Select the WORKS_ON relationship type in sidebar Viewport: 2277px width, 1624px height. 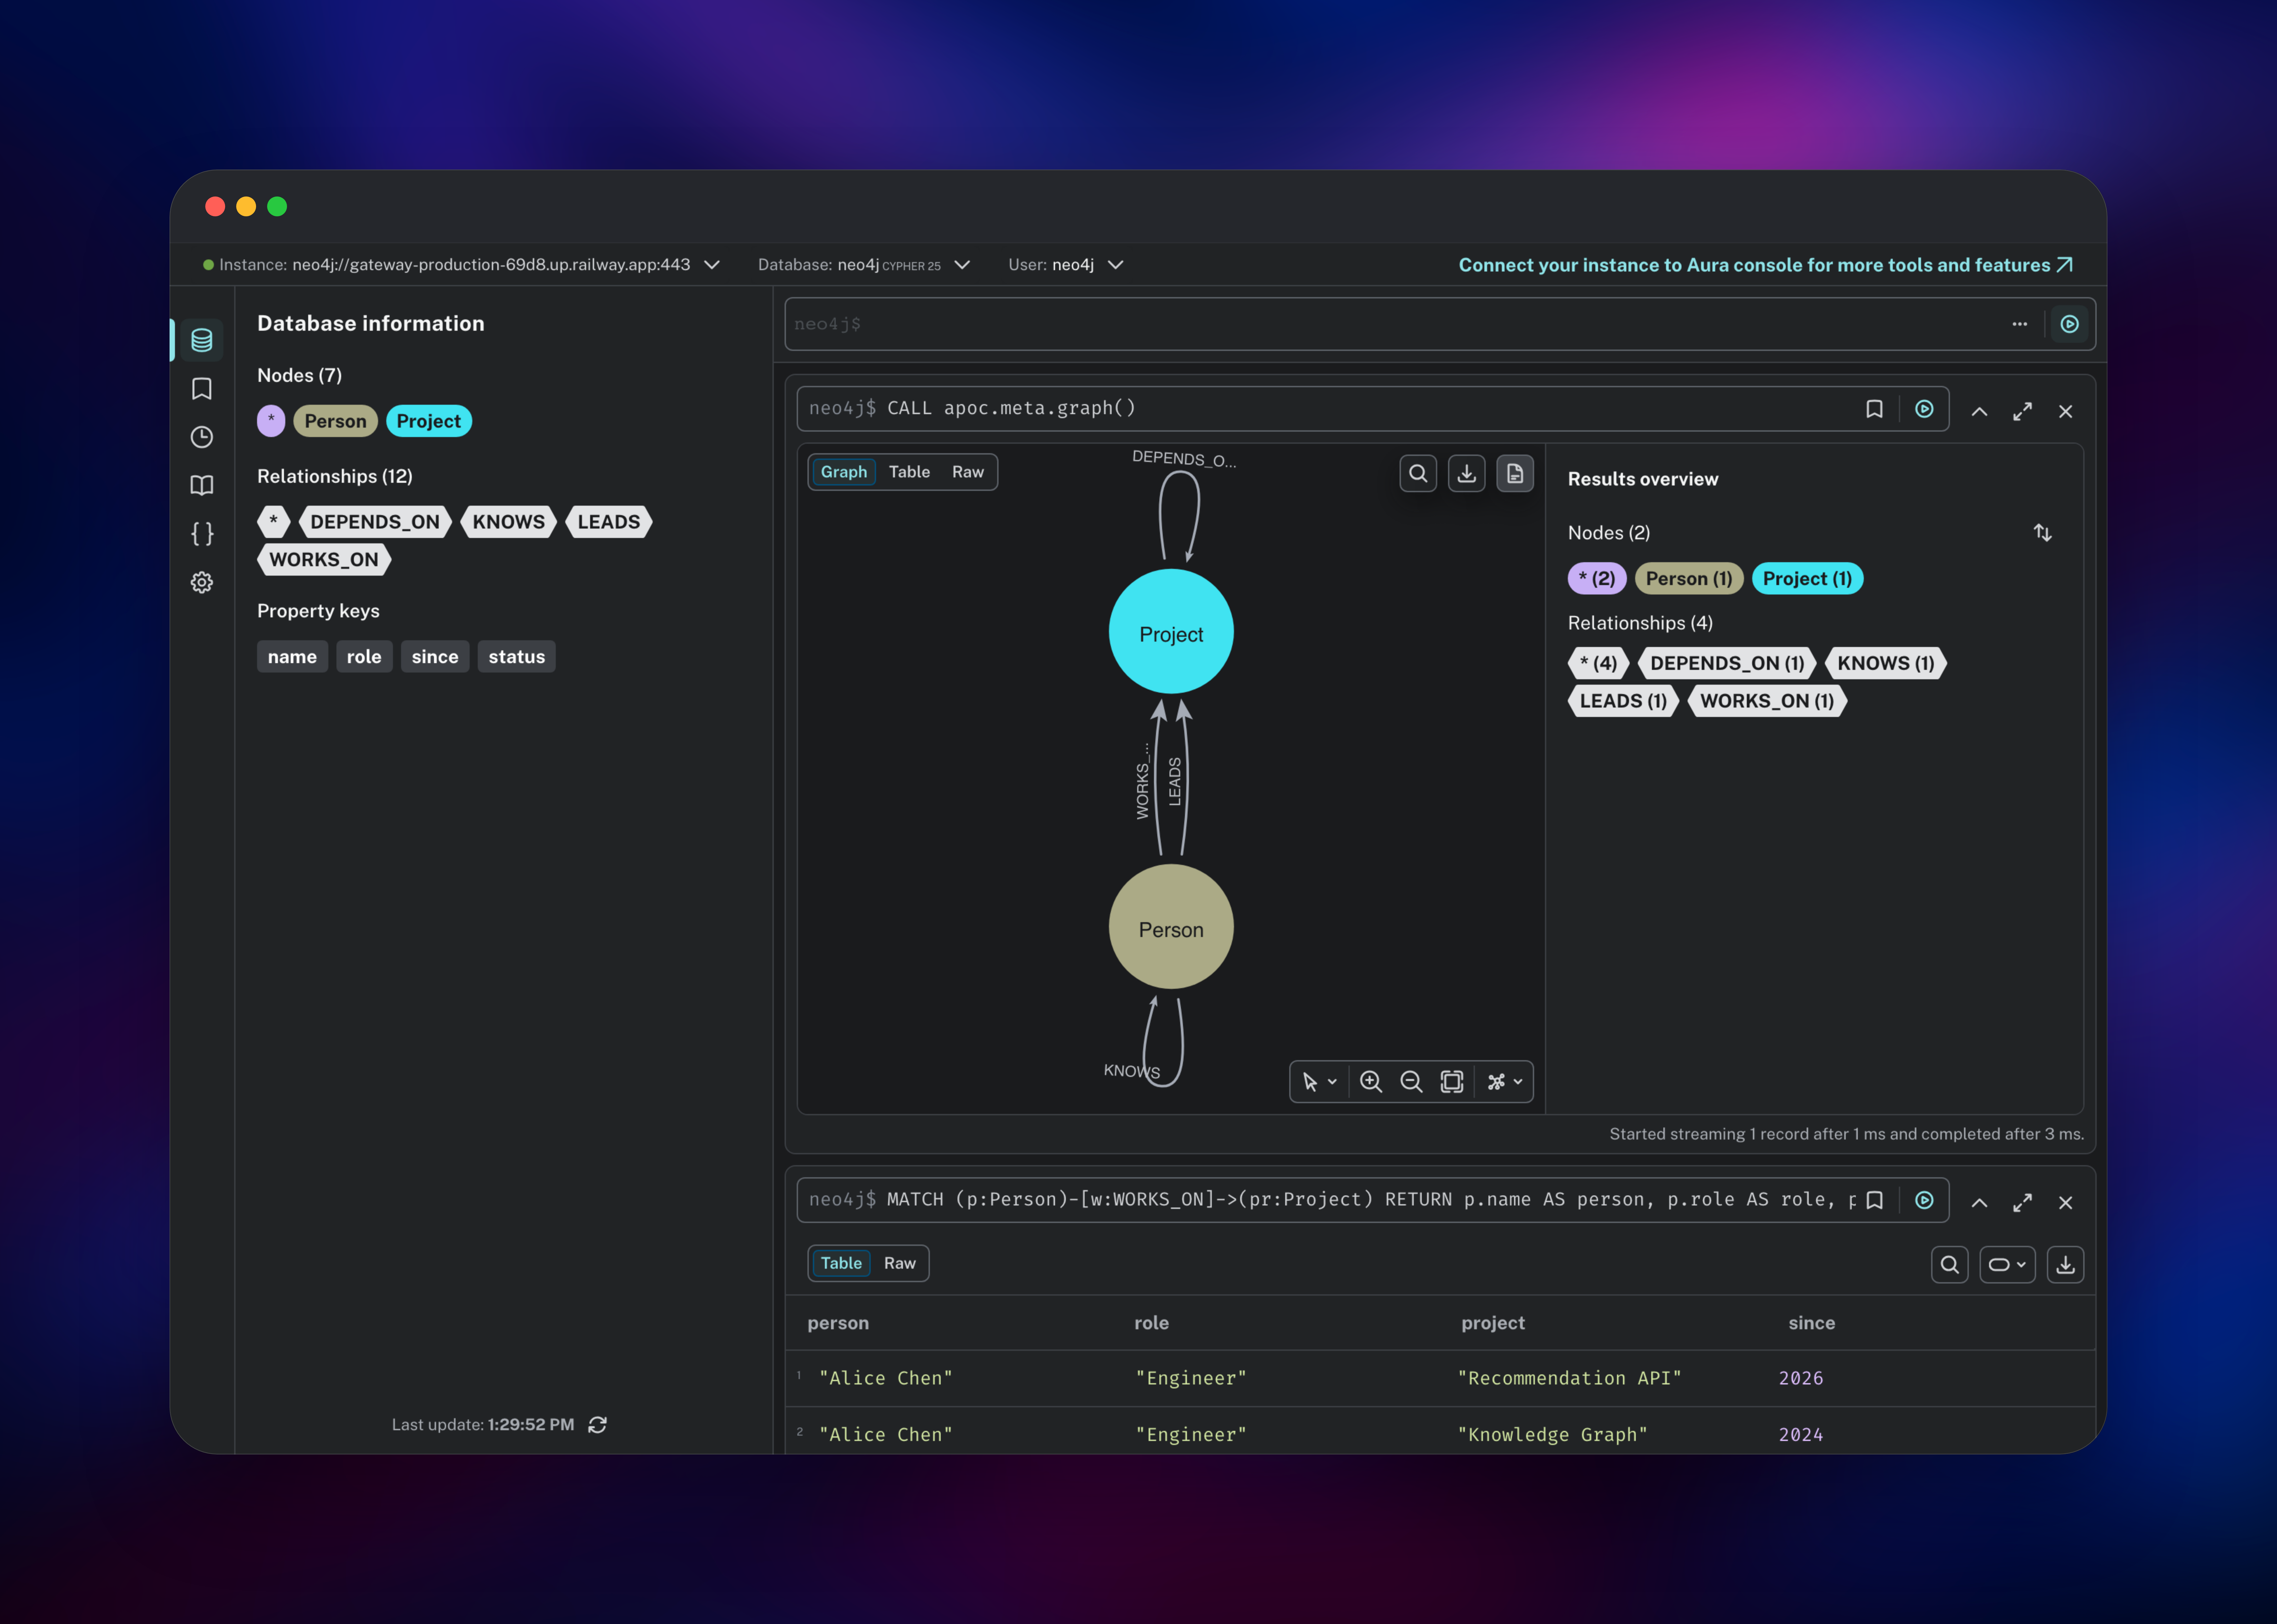point(324,559)
